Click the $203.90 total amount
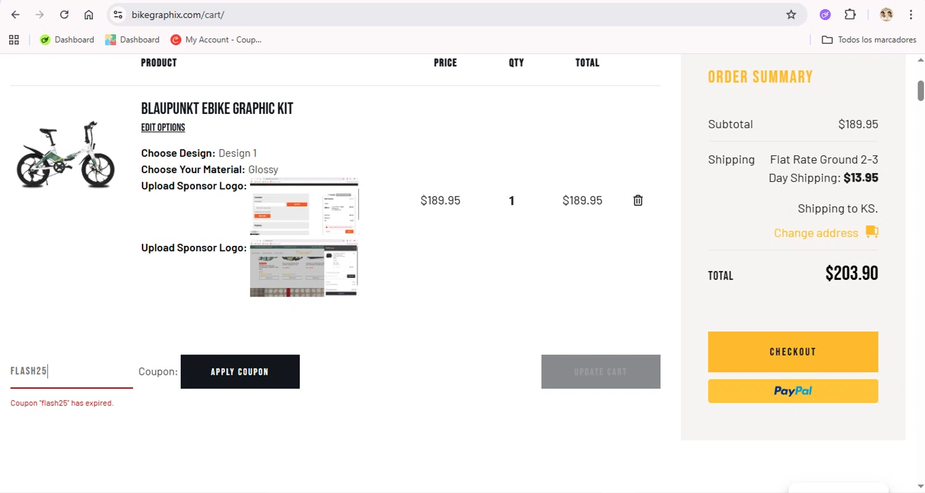Image resolution: width=925 pixels, height=493 pixels. point(852,274)
